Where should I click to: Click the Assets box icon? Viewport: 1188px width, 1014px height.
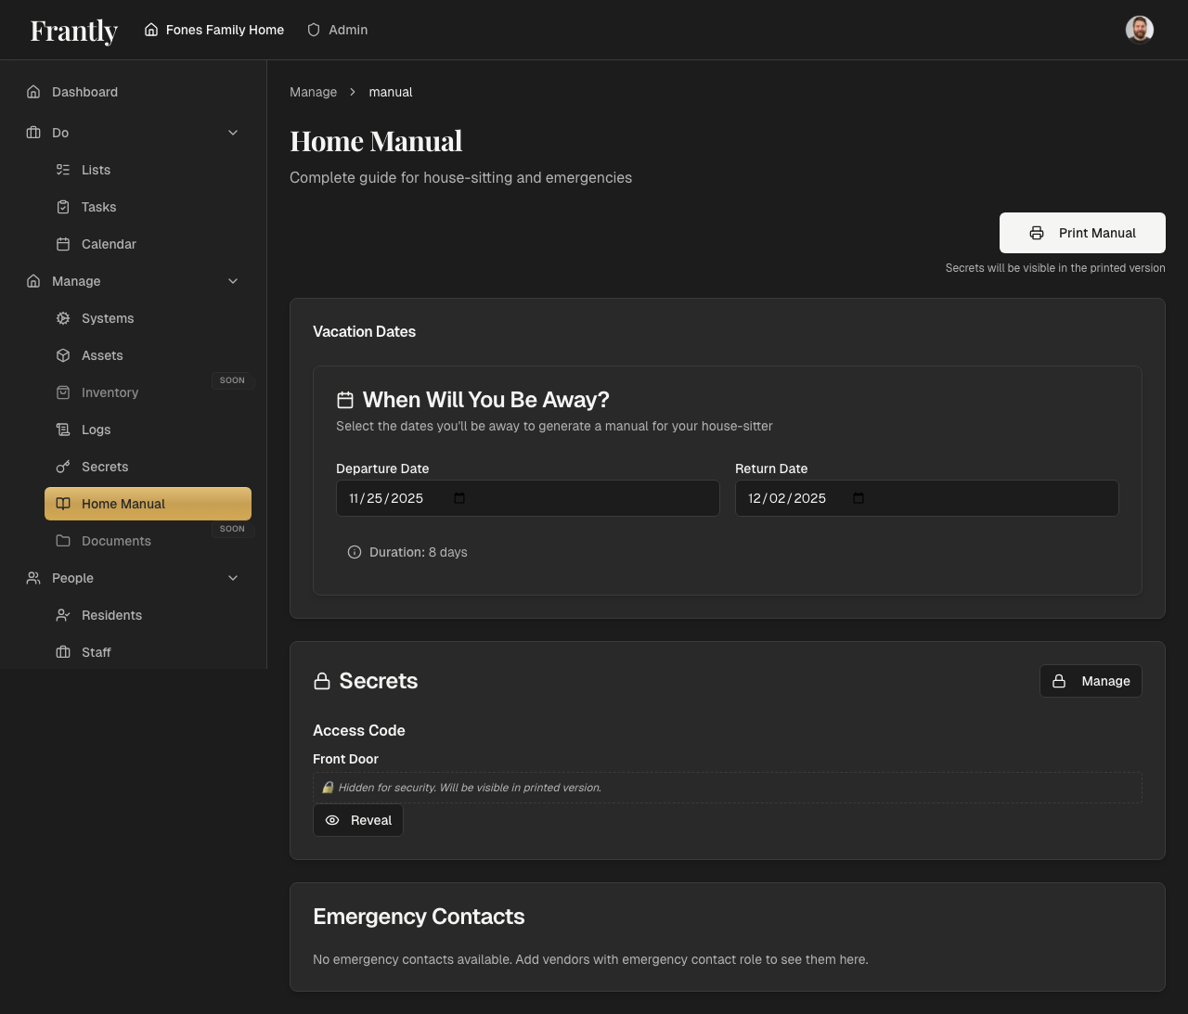coord(63,355)
